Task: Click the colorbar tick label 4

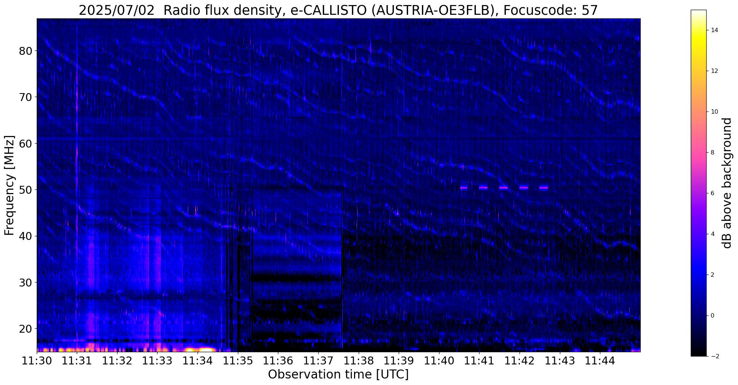Action: click(712, 234)
